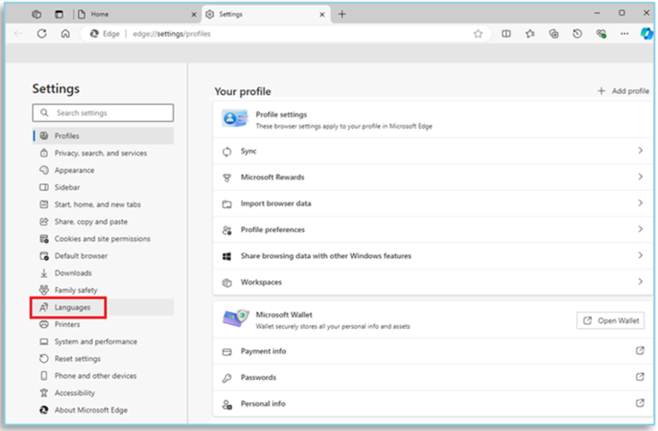
Task: Expand the Microsoft Rewards row chevron
Action: click(640, 177)
